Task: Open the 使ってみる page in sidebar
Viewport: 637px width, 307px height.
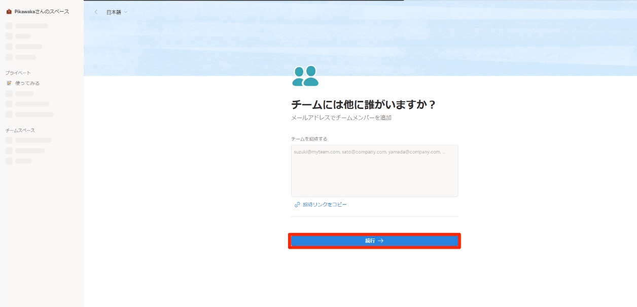Action: [27, 83]
